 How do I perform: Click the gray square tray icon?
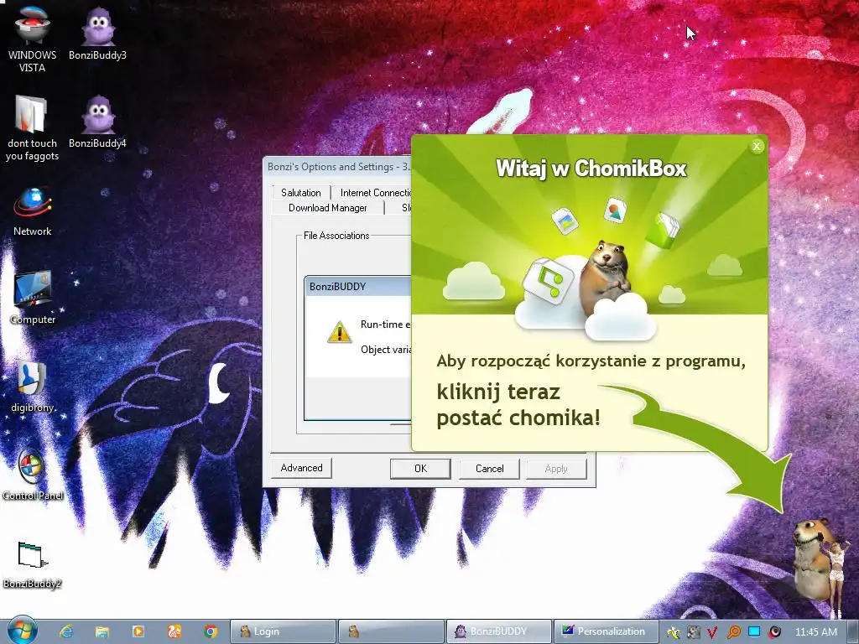pos(693,632)
